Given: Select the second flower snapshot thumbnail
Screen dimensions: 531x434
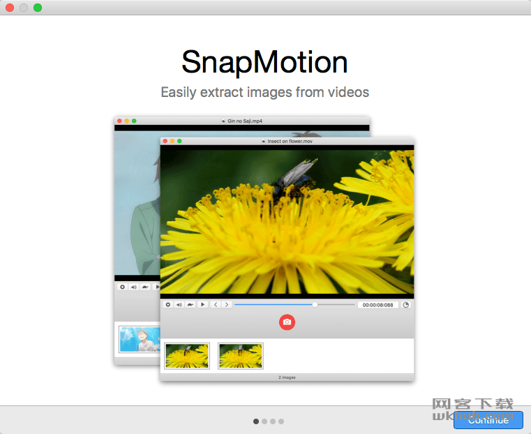Looking at the screenshot, I should coord(241,356).
